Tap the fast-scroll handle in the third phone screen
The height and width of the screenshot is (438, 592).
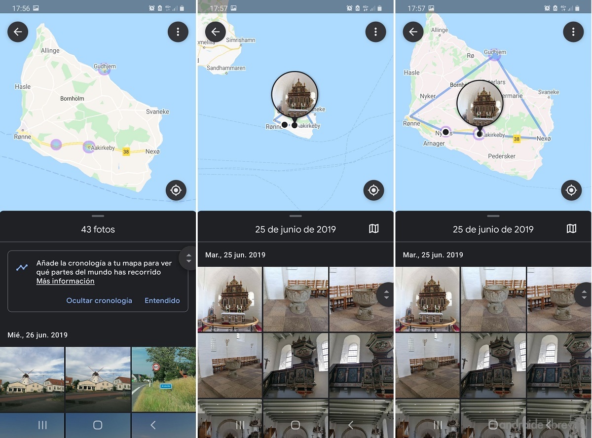click(x=583, y=294)
